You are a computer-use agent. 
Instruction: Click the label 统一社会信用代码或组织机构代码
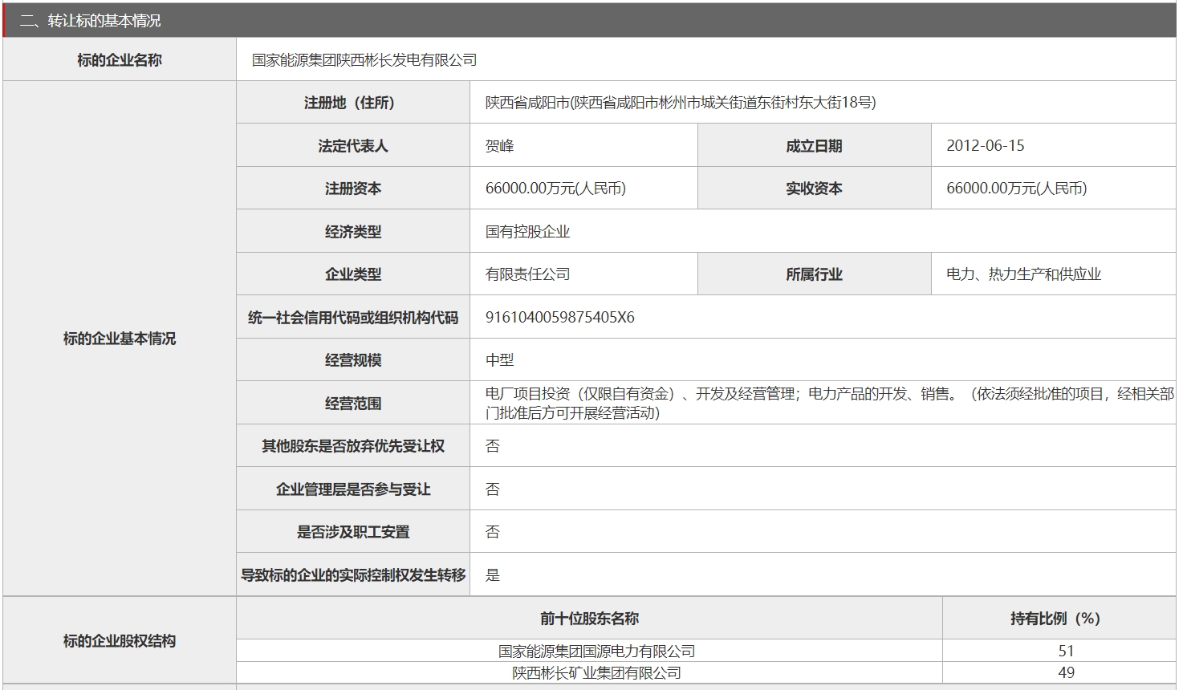pos(353,317)
